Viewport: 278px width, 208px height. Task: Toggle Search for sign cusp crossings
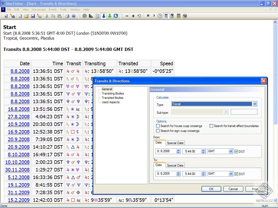(x=158, y=131)
